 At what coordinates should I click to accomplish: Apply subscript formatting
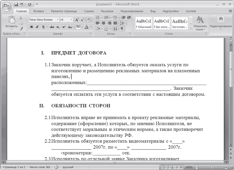58,27
